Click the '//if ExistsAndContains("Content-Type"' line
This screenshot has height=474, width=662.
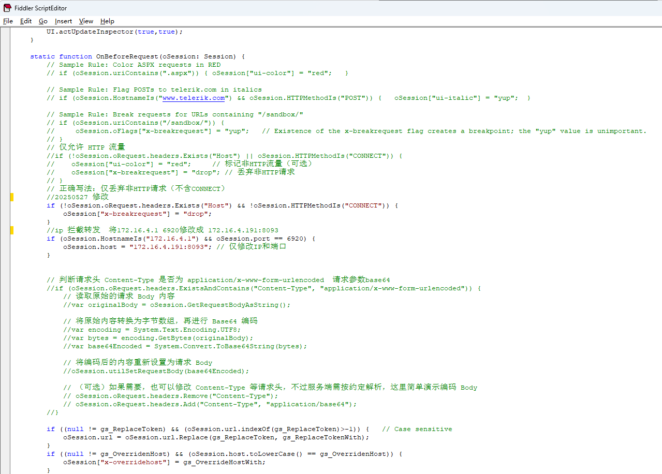coord(264,288)
